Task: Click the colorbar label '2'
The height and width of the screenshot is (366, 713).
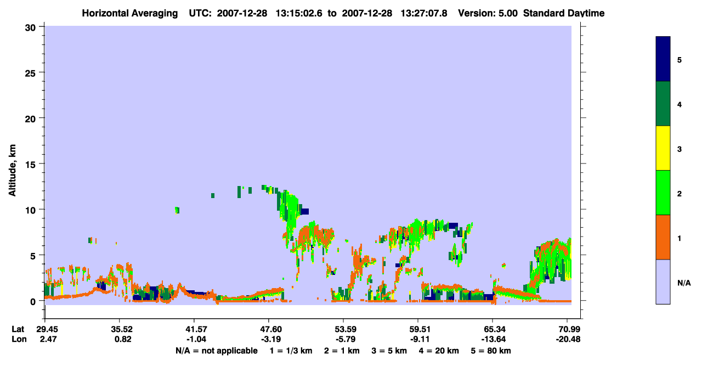Action: click(680, 193)
